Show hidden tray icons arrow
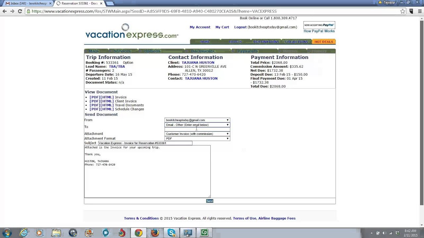 pyautogui.click(x=371, y=233)
